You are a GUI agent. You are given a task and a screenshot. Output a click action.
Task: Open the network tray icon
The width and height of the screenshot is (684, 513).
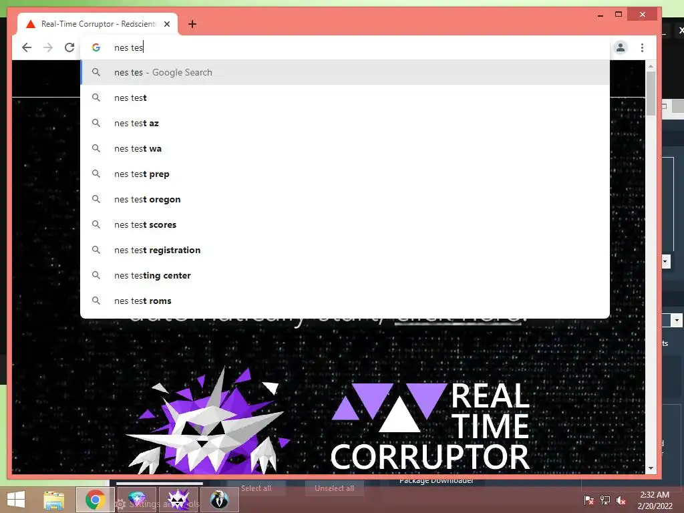(605, 500)
